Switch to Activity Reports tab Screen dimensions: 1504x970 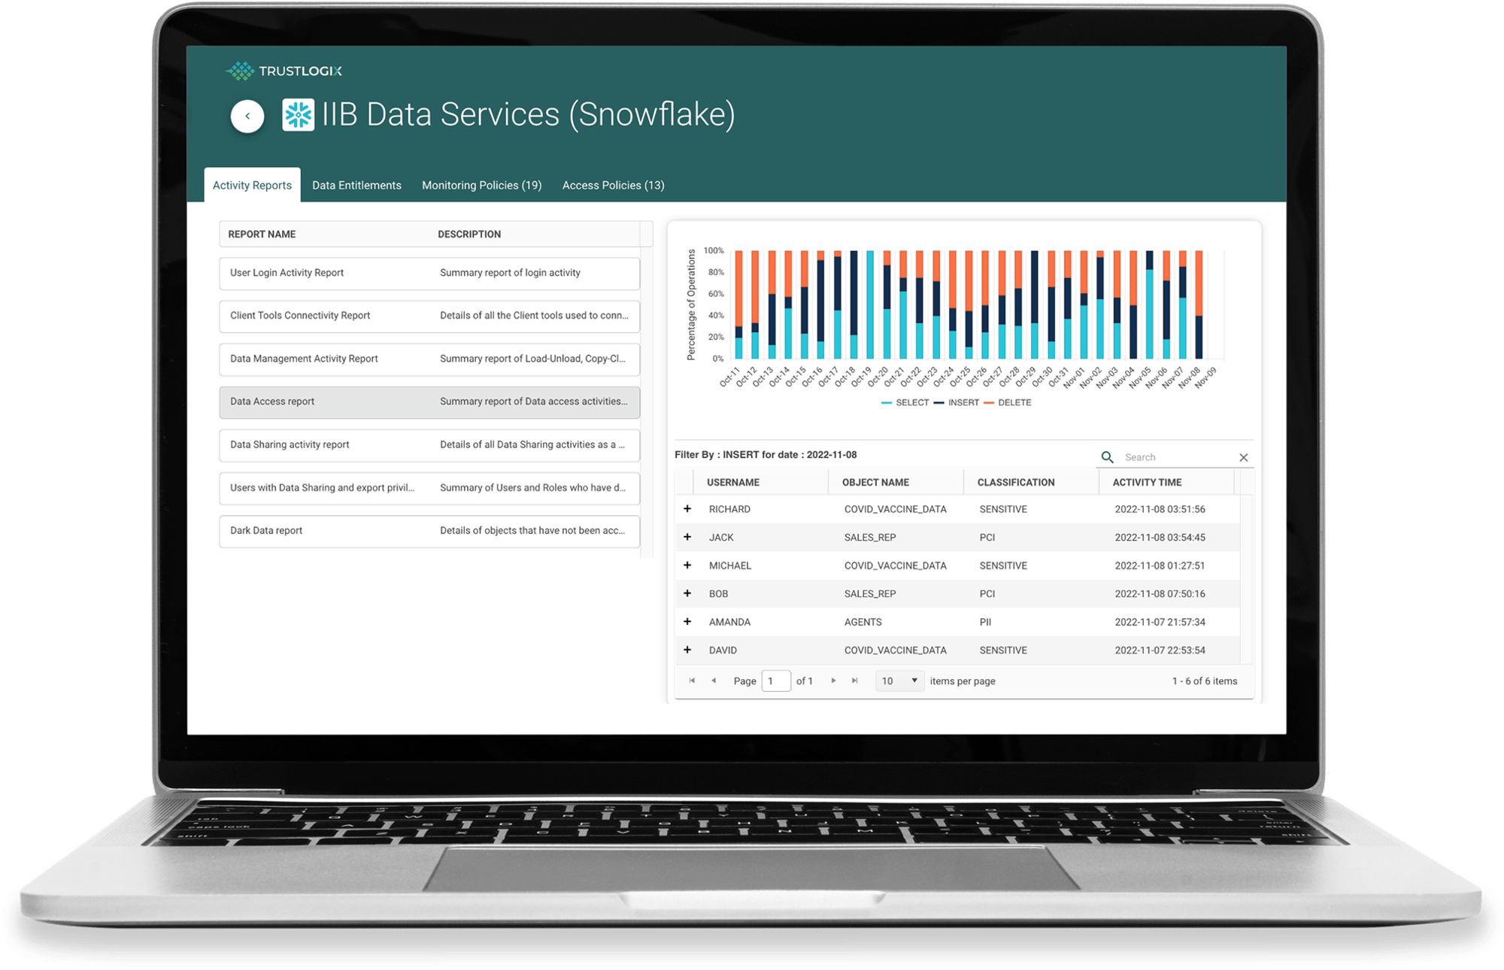coord(252,185)
